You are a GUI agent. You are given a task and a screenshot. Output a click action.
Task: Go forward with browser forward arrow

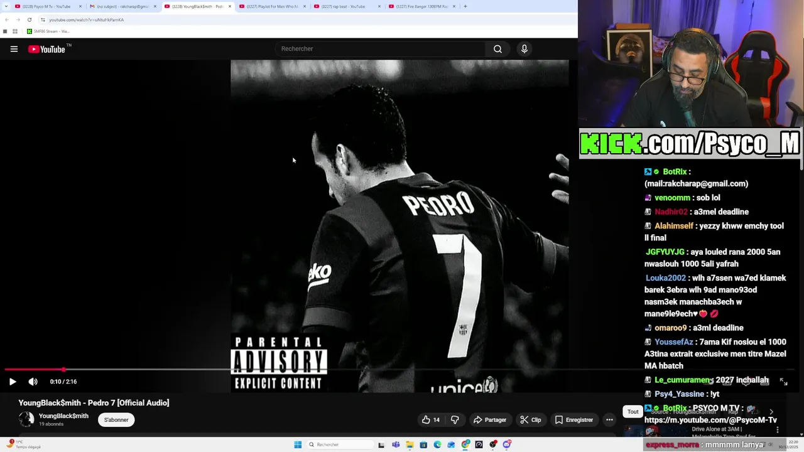click(x=18, y=19)
